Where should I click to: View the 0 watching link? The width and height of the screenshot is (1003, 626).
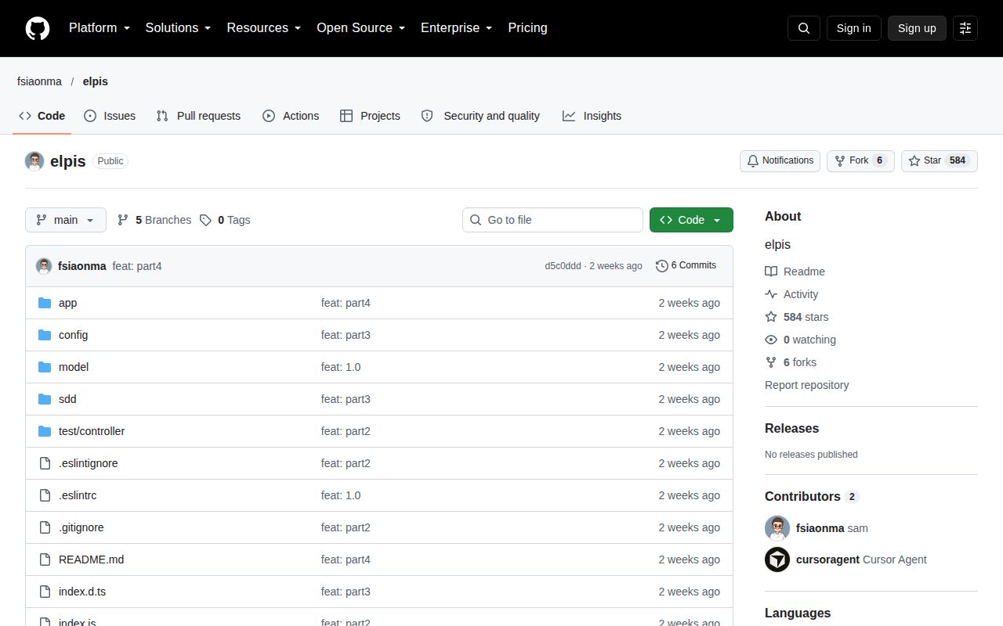[800, 340]
